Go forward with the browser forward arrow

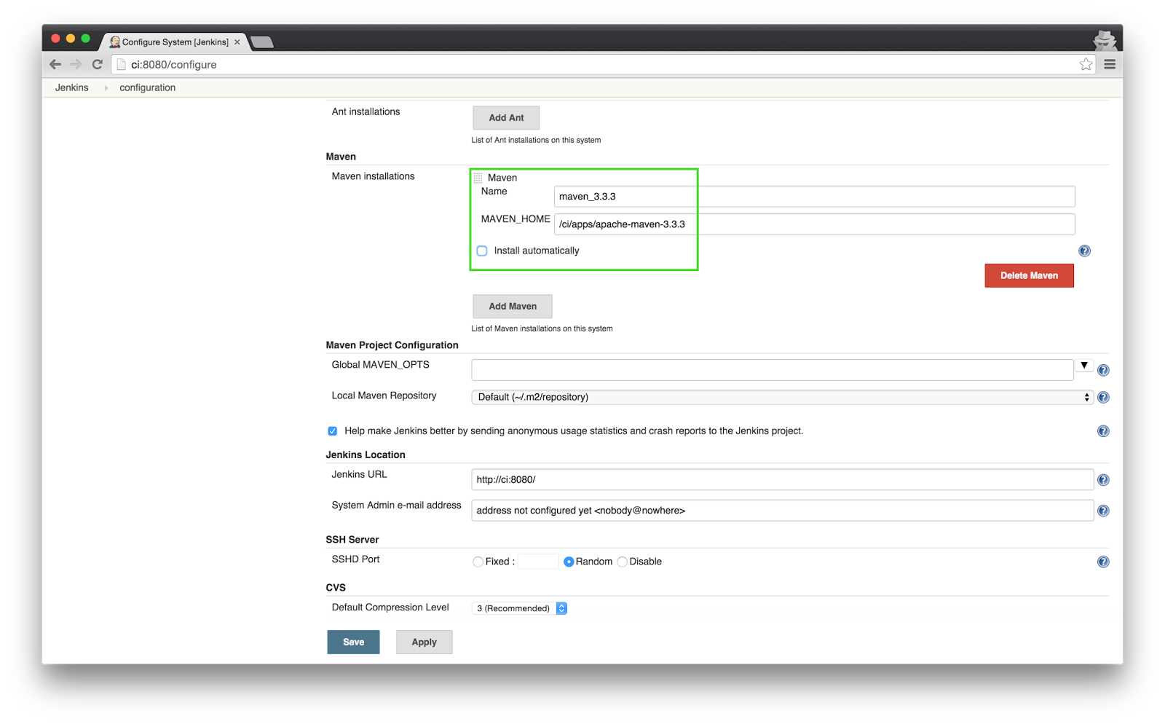coord(76,64)
